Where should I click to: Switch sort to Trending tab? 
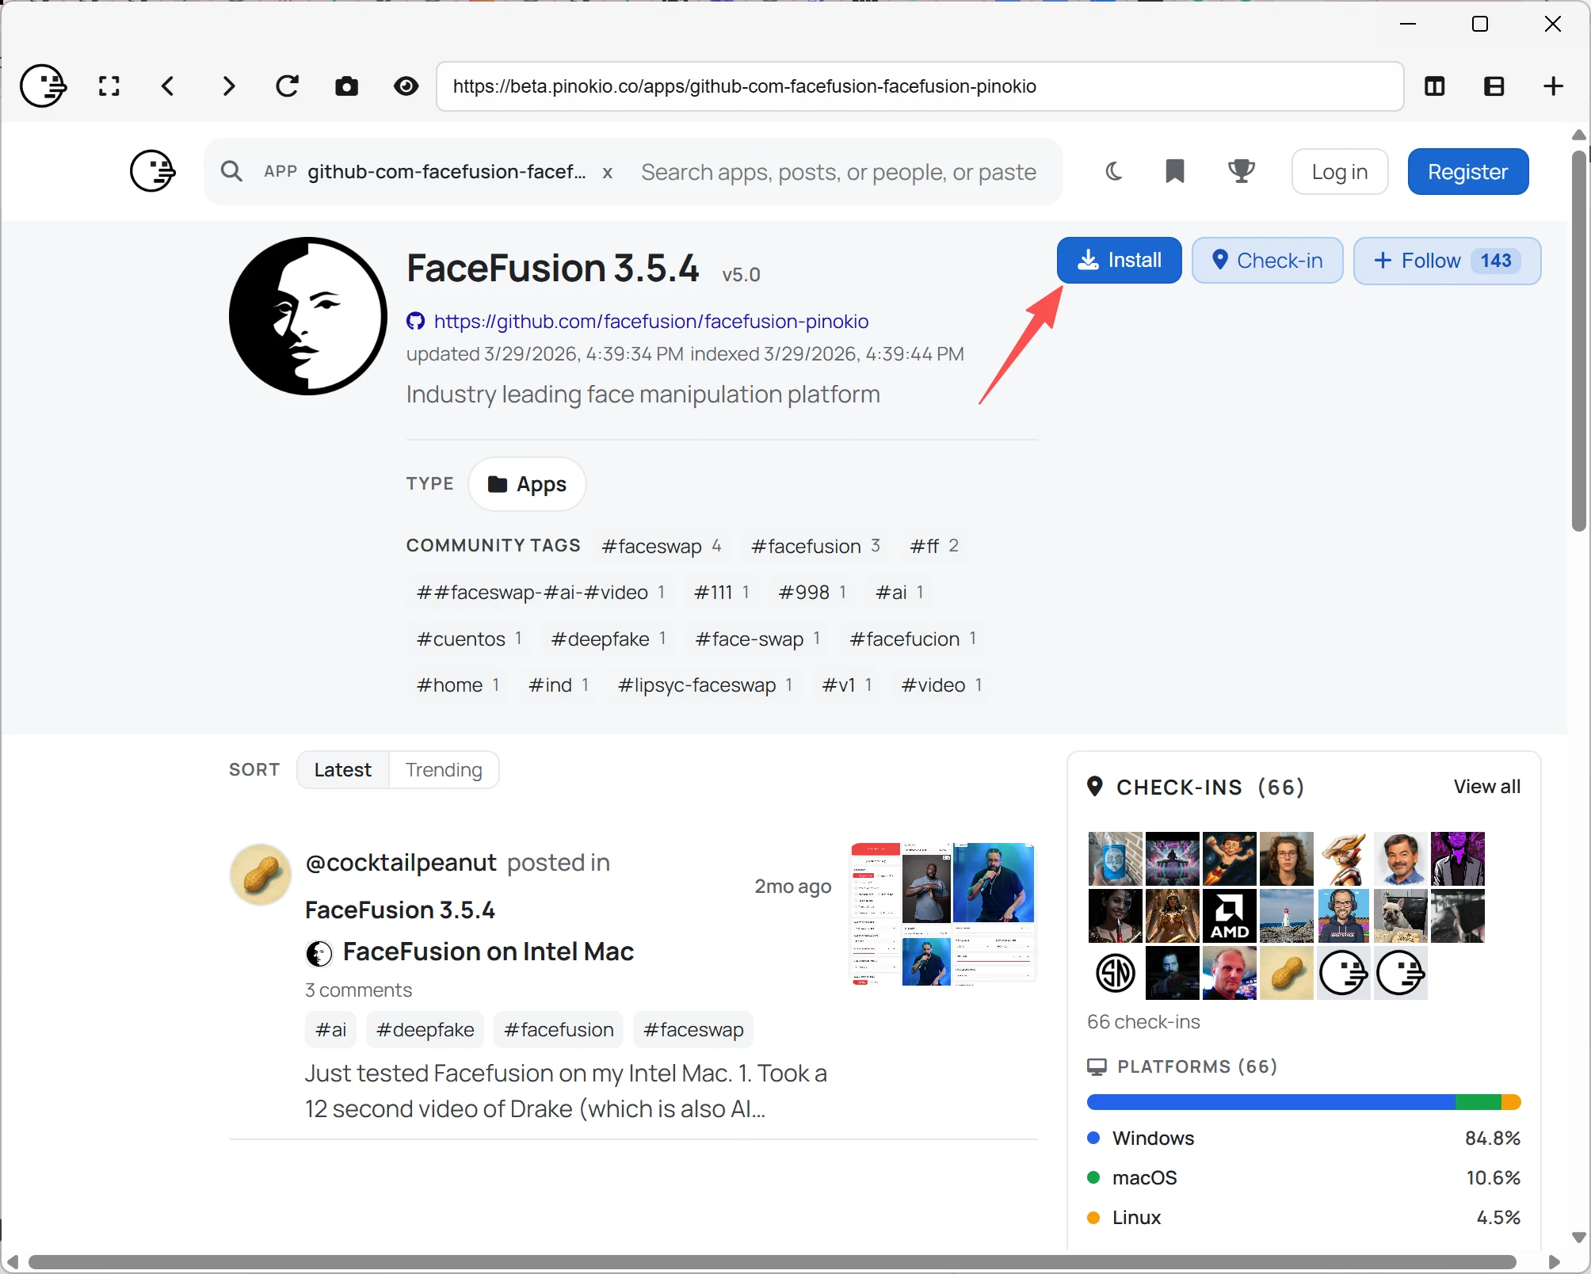[x=444, y=769]
